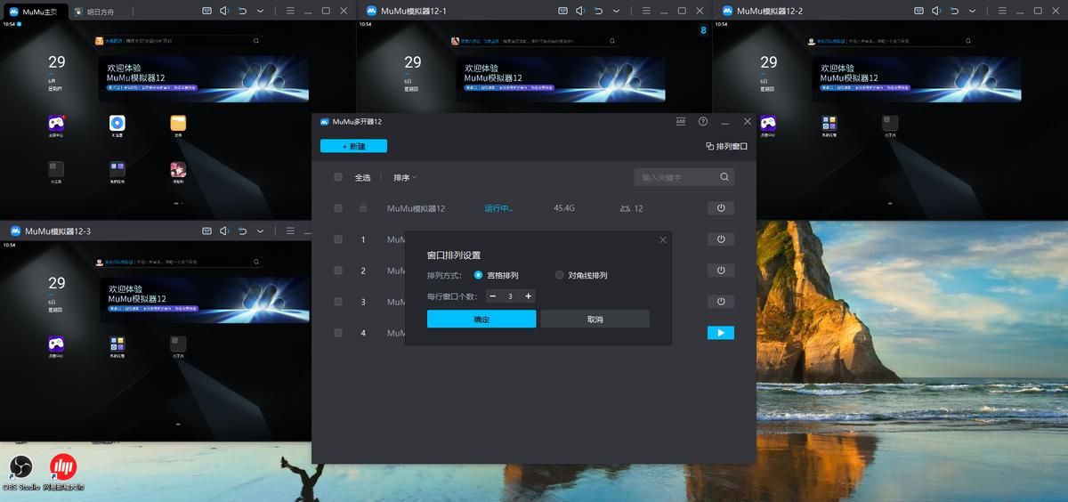Viewport: 1068px width, 502px height.
Task: Open keyboard mapping icon in MuMu主页 window
Action: point(206,11)
